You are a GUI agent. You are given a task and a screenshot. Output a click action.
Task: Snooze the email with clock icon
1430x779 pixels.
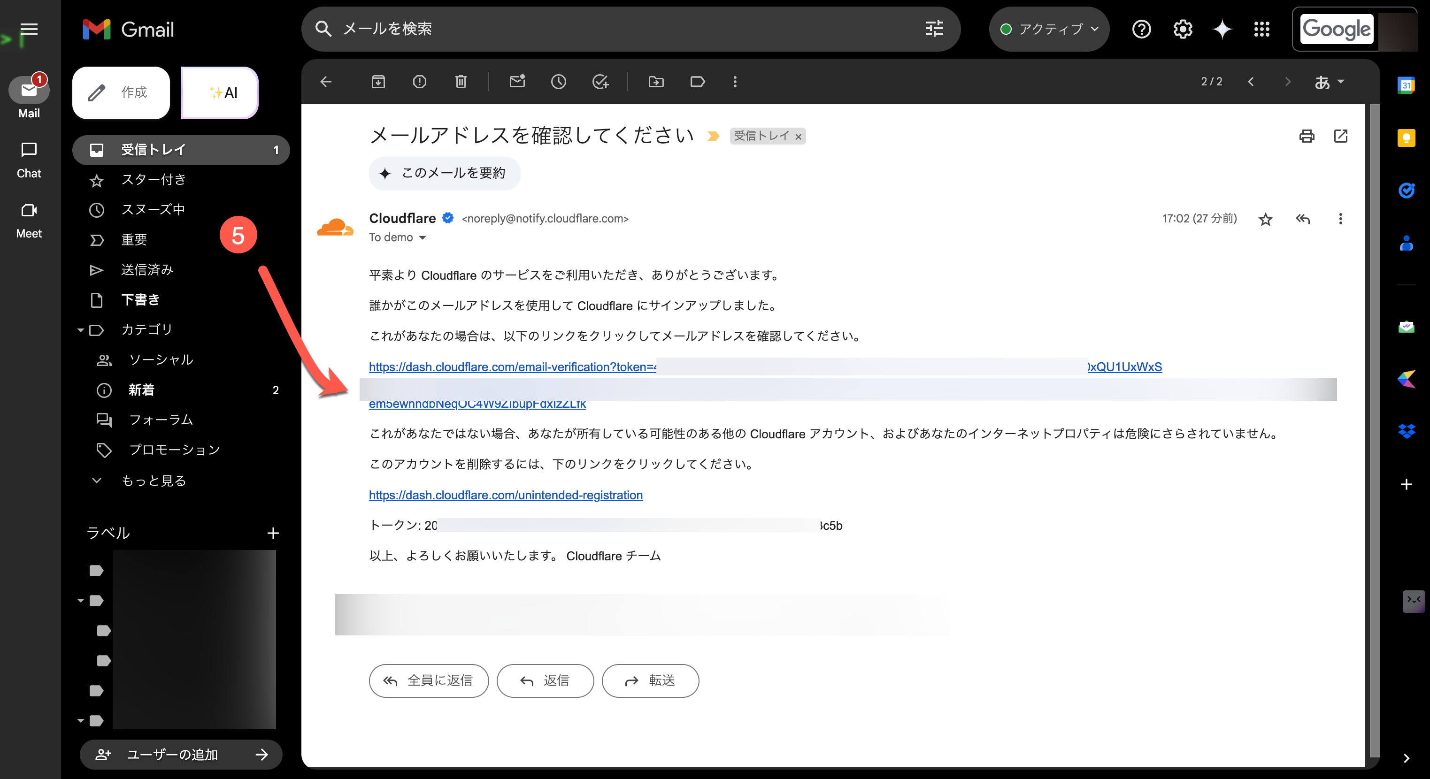click(x=558, y=82)
